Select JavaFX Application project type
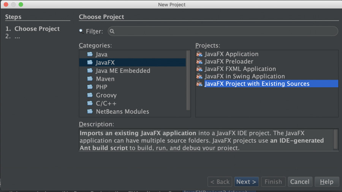342x192 pixels. coord(231,54)
